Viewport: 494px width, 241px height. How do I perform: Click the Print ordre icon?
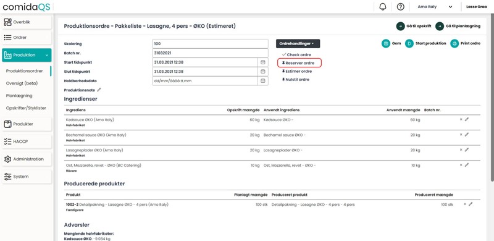(454, 43)
